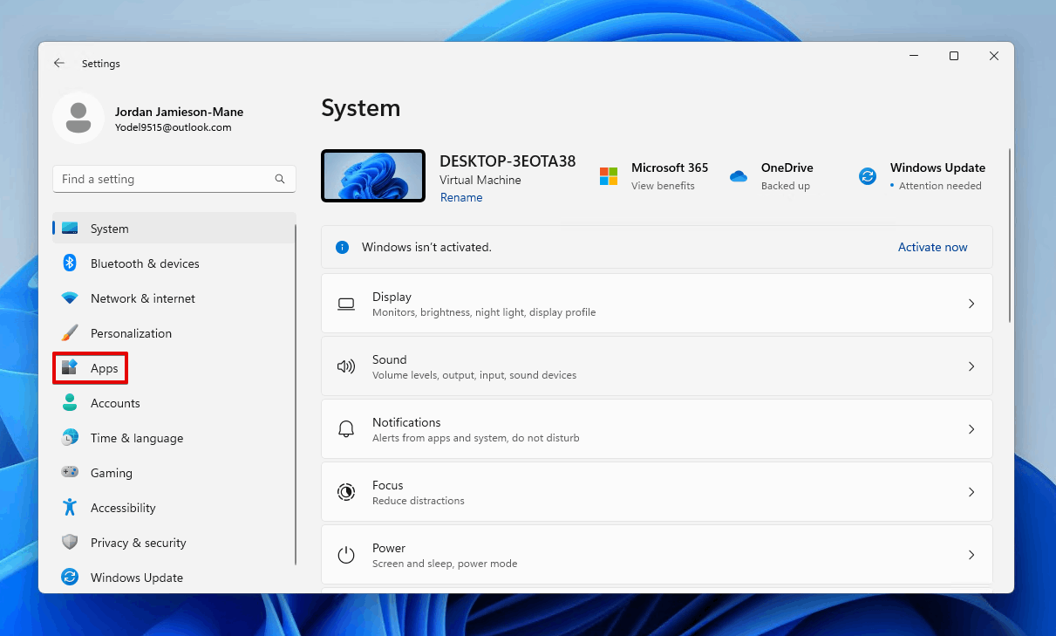Click the Rename link for this PC
This screenshot has width=1056, height=636.
[461, 197]
